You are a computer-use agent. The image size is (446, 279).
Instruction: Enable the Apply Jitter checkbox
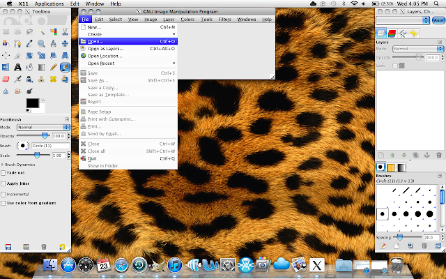tap(3, 183)
